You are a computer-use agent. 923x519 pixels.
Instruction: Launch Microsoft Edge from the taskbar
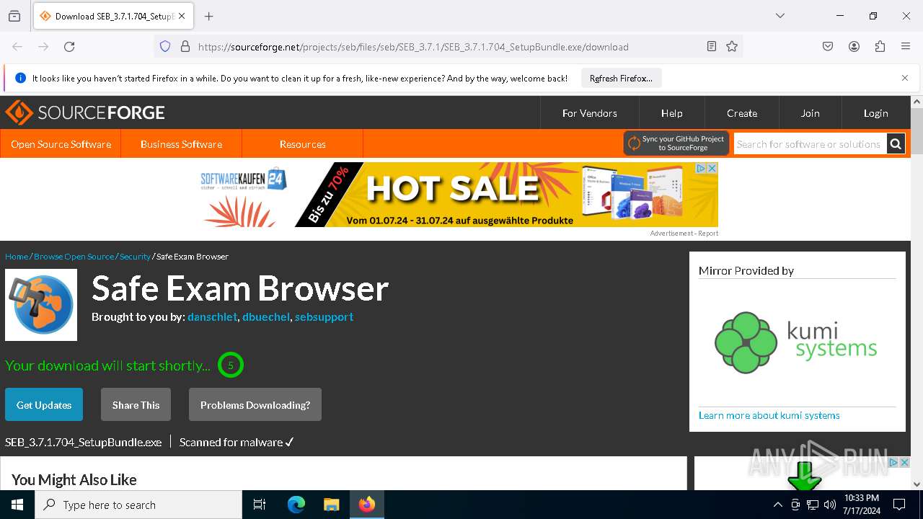tap(296, 505)
